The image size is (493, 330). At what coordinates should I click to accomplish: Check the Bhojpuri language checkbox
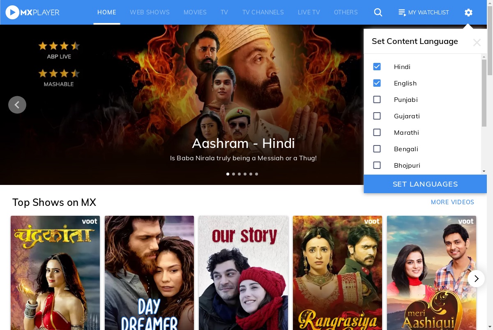click(x=377, y=165)
